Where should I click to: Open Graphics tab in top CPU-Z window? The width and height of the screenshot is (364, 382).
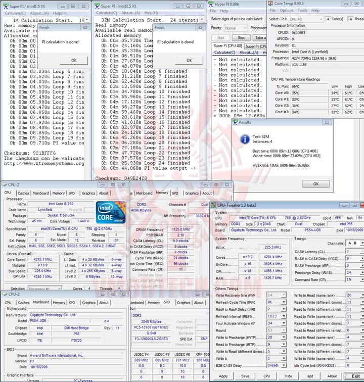tap(88, 193)
